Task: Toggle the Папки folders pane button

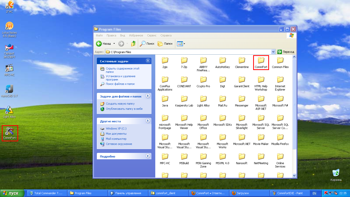Action: click(x=165, y=44)
